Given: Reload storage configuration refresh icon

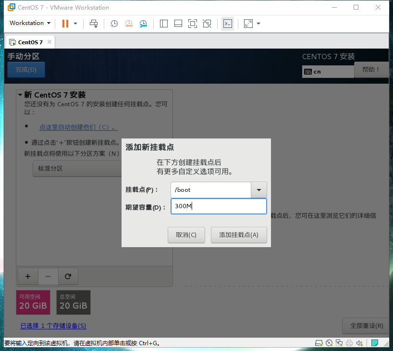Looking at the screenshot, I should [x=68, y=276].
